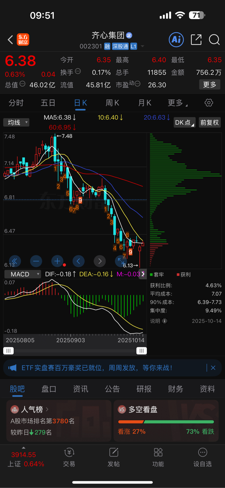Screen dimensions: 225x488
Task: Open the 资讯 tab
Action: tap(81, 389)
